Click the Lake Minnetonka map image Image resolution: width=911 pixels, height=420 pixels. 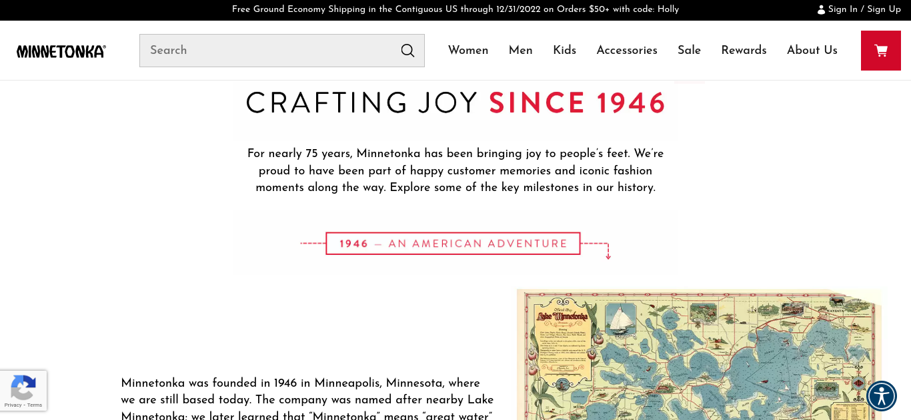[x=699, y=354]
